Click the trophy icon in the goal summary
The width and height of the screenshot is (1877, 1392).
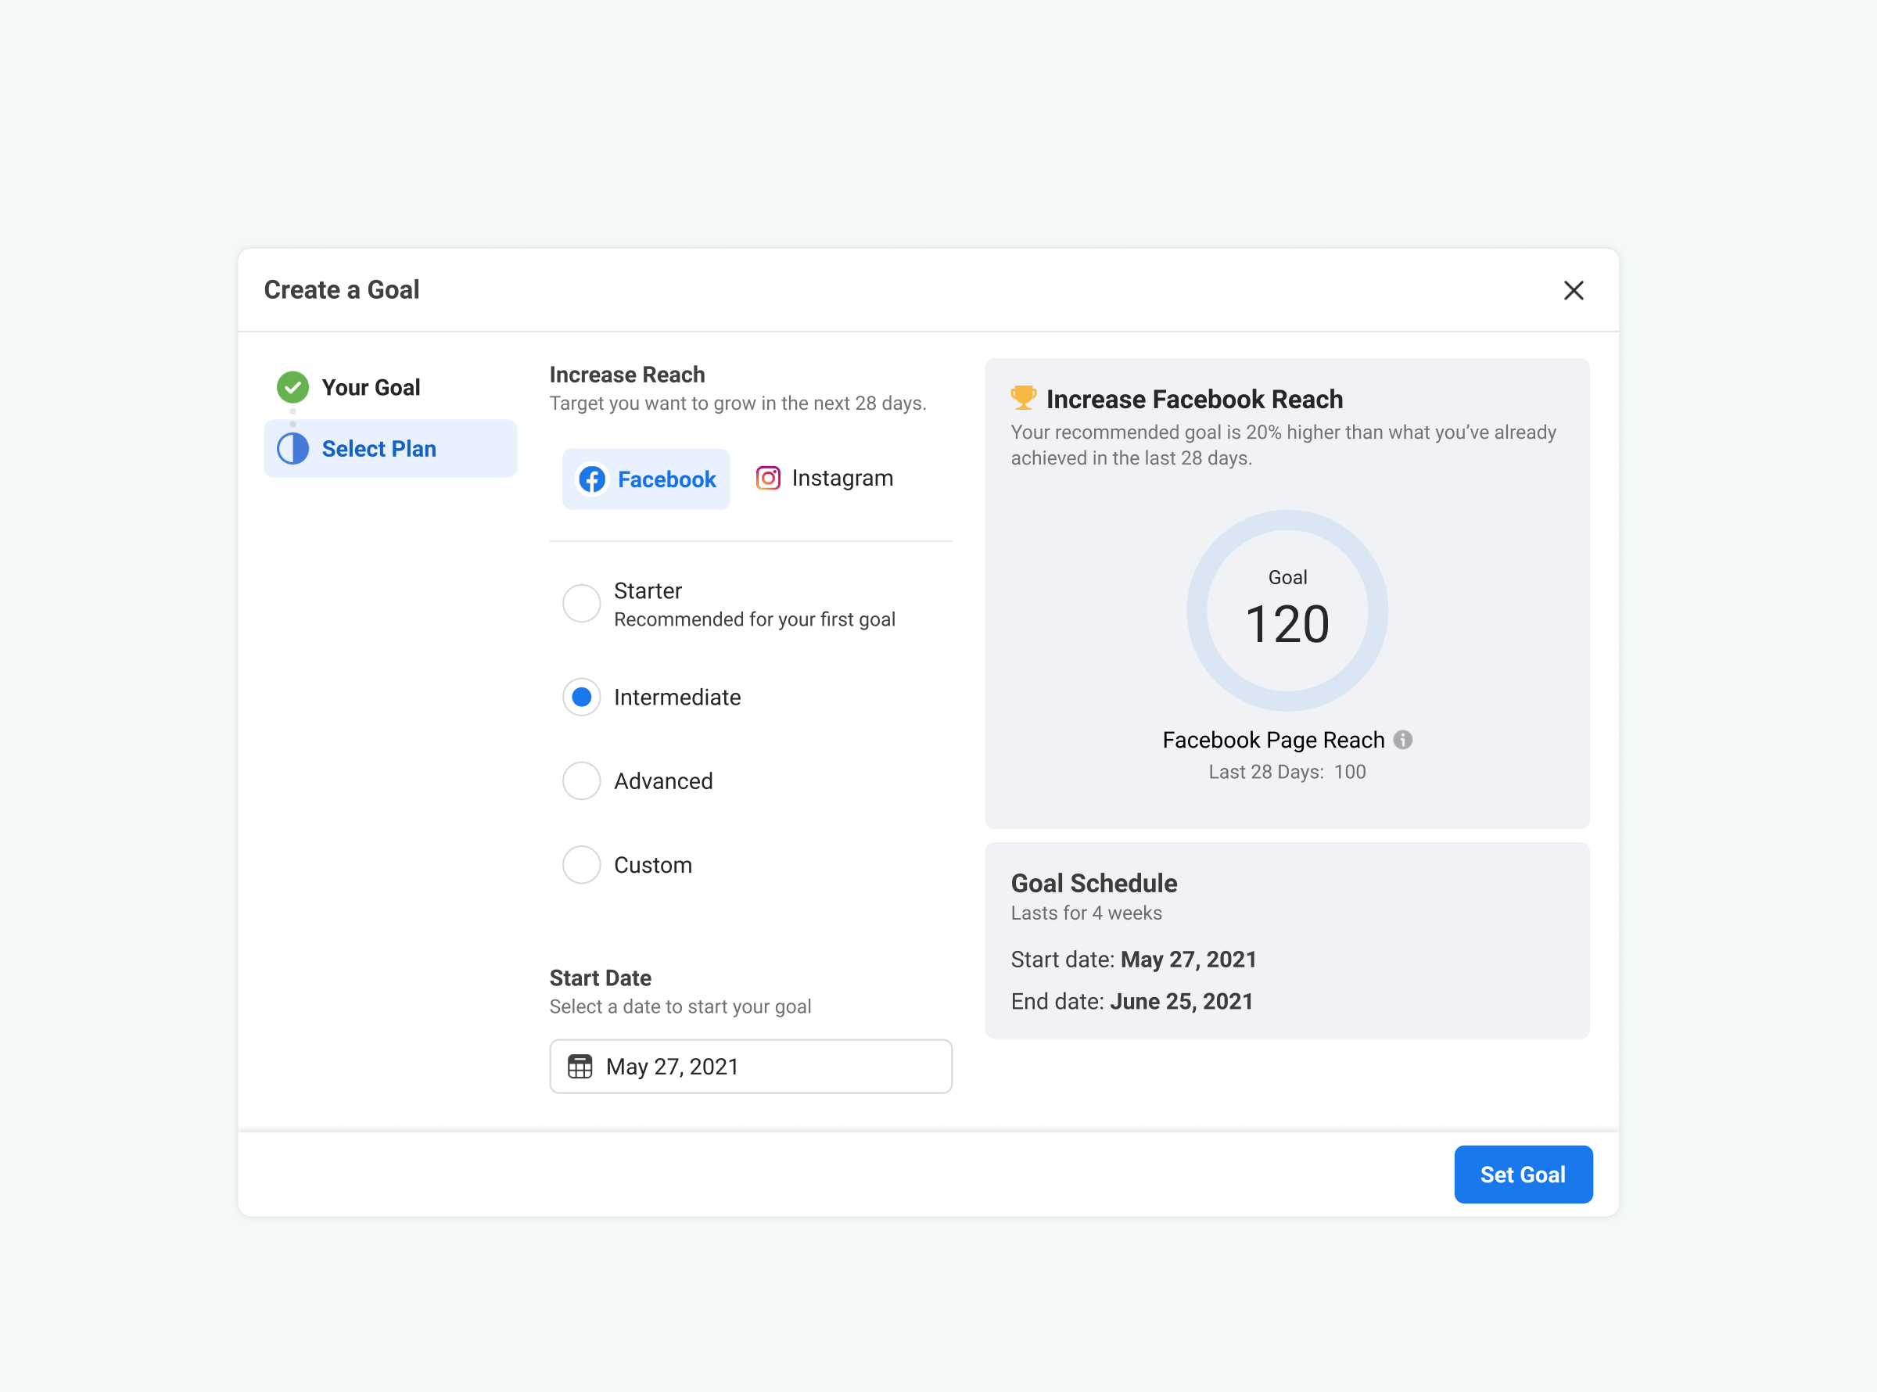coord(1023,398)
